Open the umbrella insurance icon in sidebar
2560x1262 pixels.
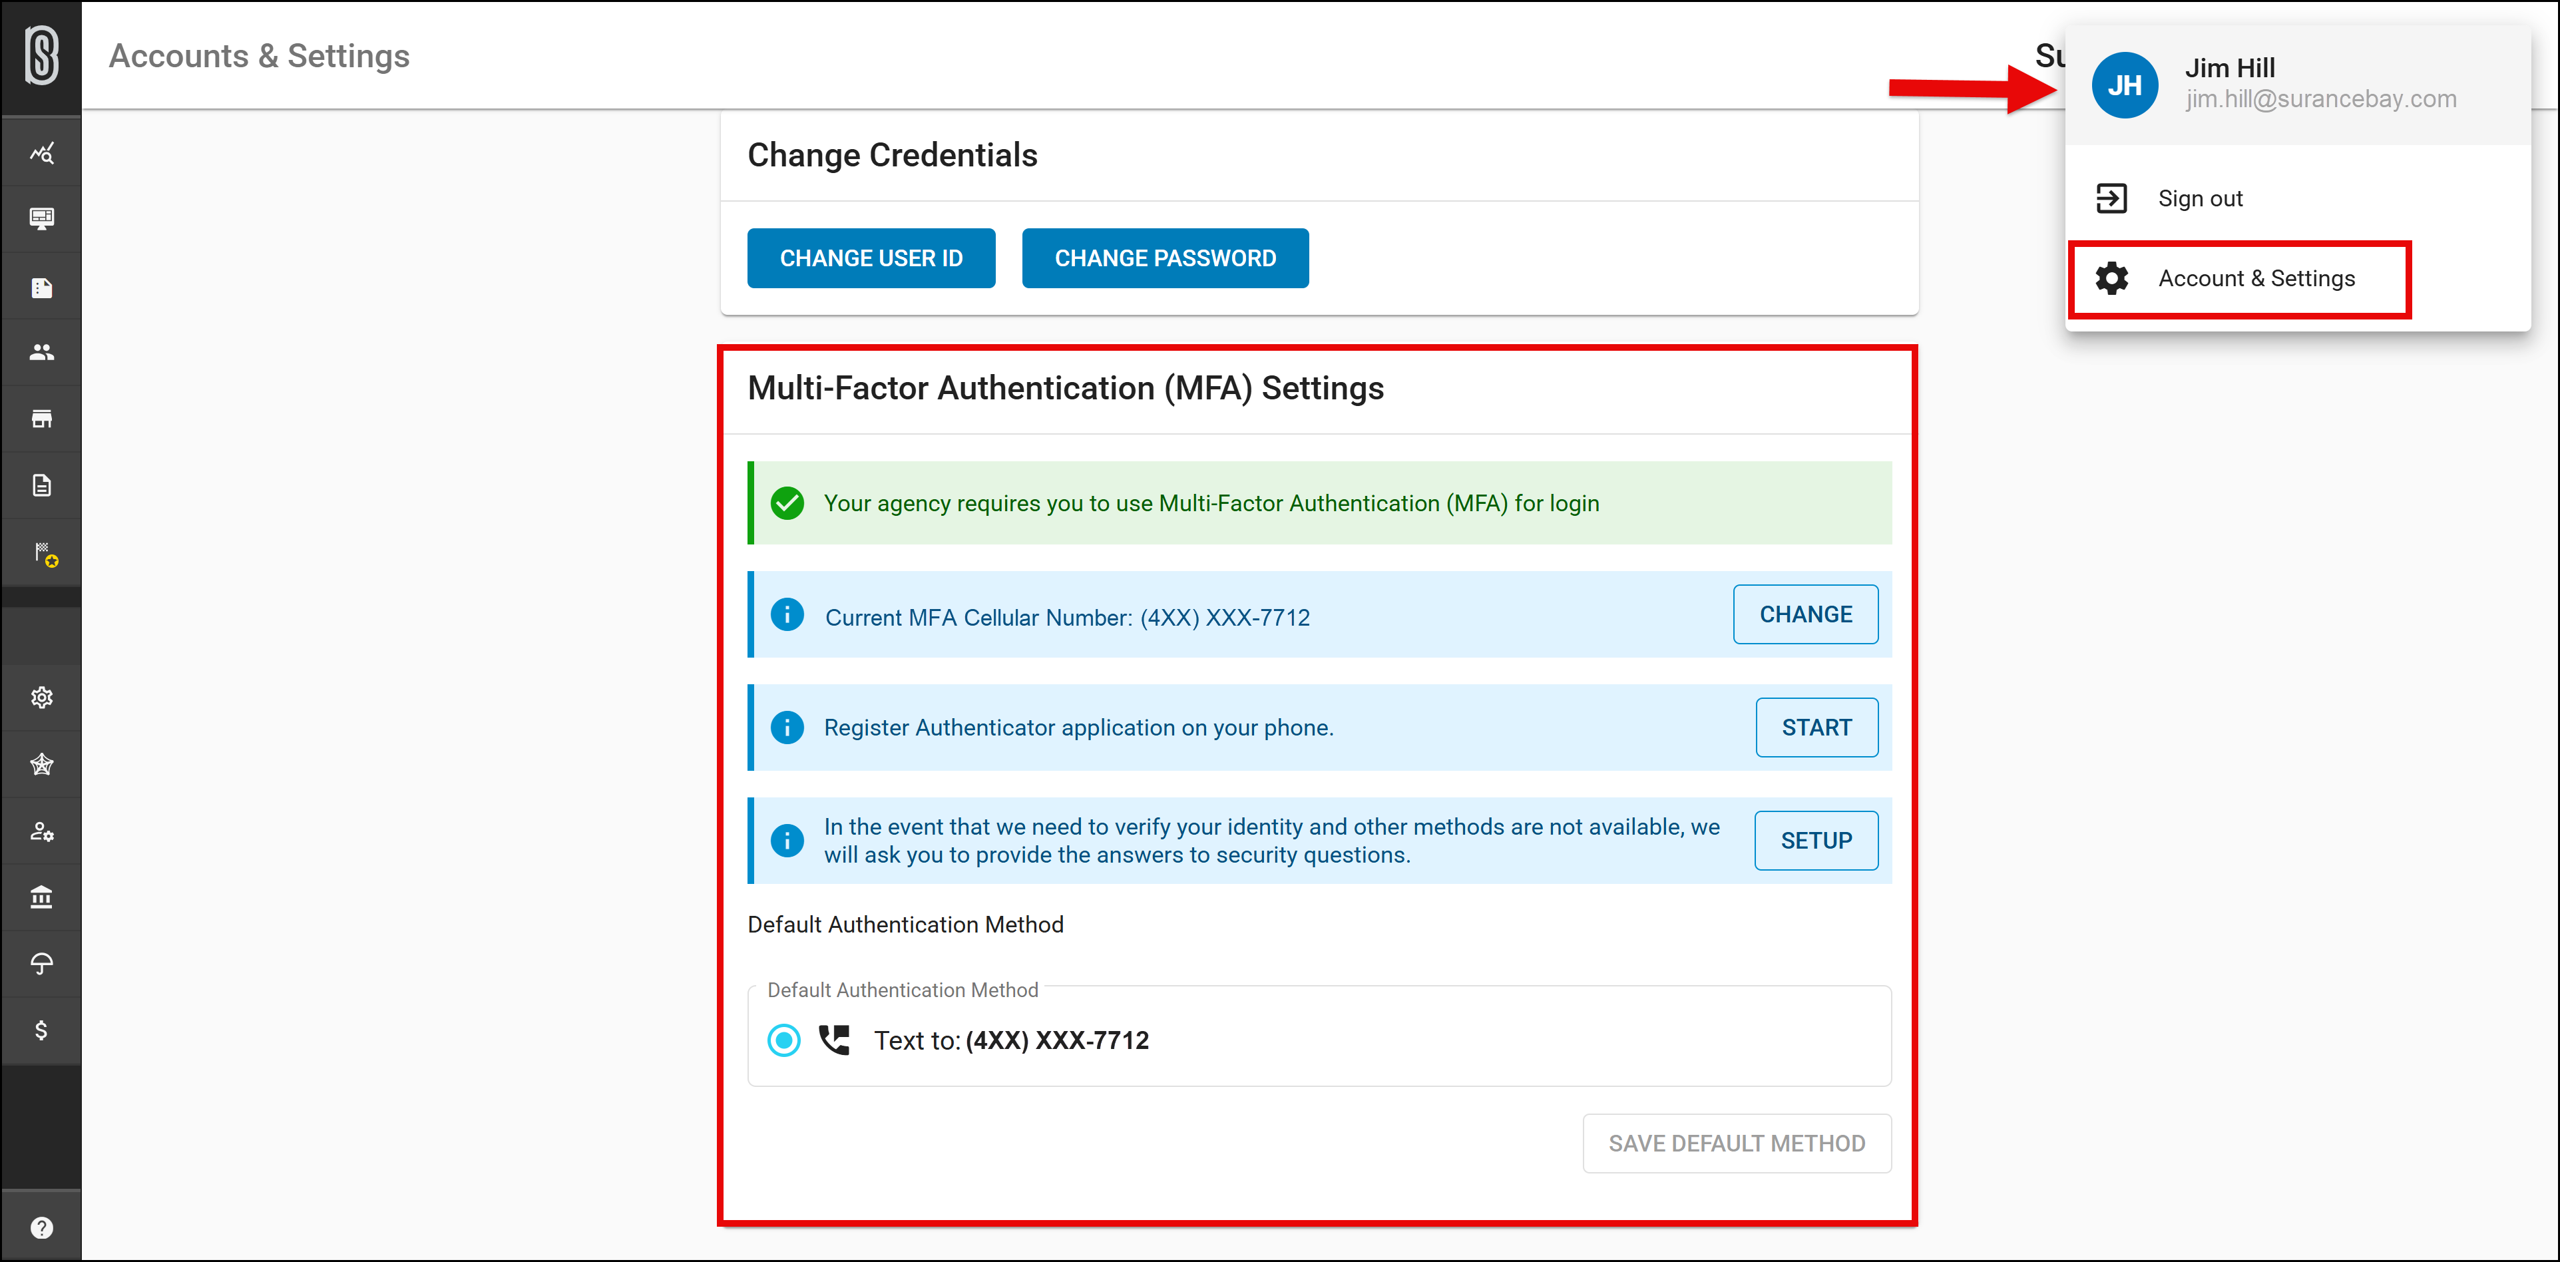[x=41, y=963]
